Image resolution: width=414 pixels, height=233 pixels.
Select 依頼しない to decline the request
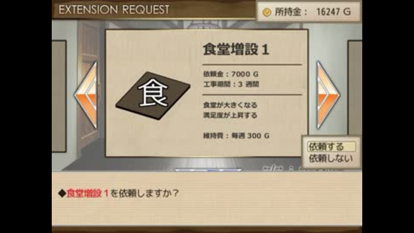331,158
